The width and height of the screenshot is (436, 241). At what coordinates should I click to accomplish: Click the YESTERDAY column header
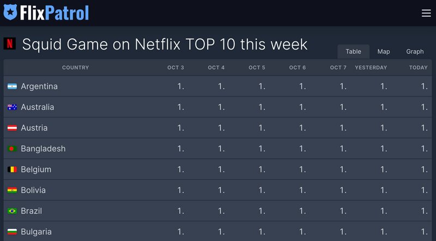371,67
